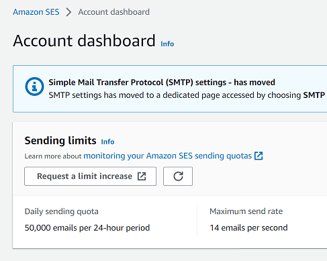This screenshot has width=327, height=261.
Task: Click the Maximum send rate label
Action: (246, 211)
